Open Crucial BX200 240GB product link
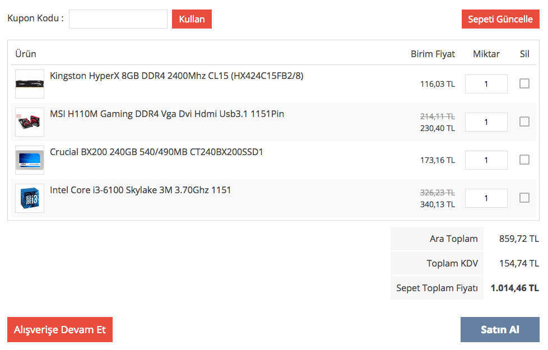The image size is (548, 350). coord(156,152)
